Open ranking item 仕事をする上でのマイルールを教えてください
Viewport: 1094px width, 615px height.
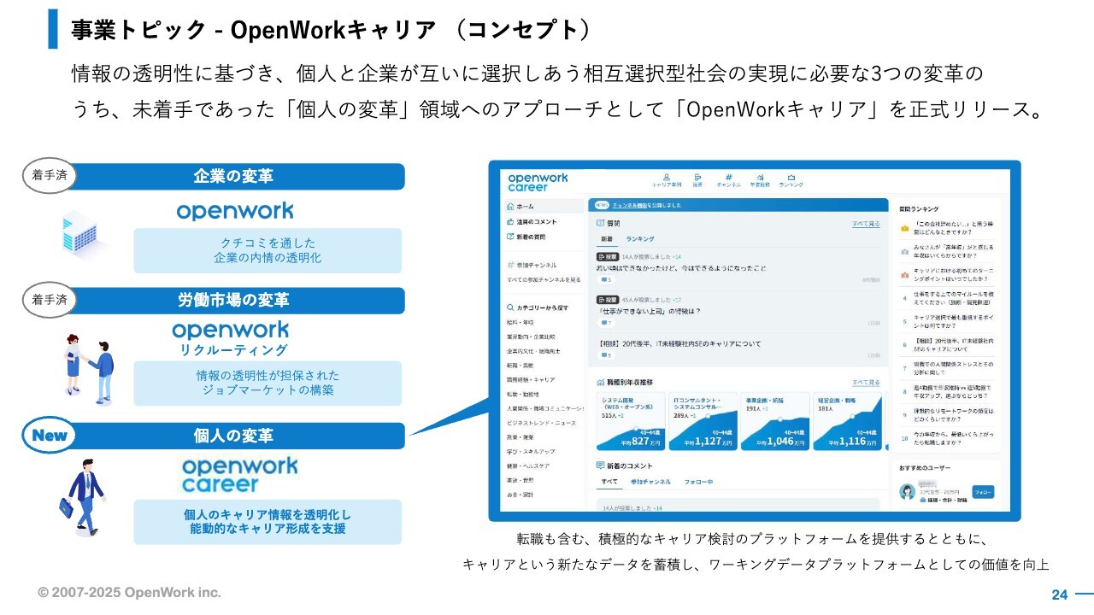(x=953, y=297)
